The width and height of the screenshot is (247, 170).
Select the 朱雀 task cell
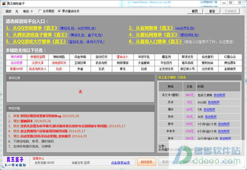click(x=80, y=69)
